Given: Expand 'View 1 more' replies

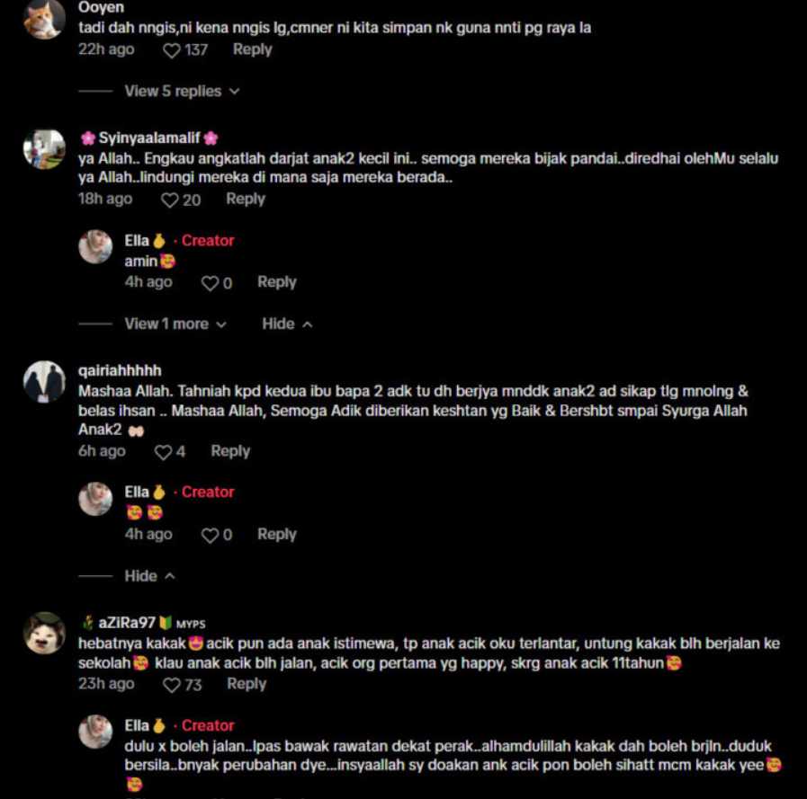Looking at the screenshot, I should (175, 324).
